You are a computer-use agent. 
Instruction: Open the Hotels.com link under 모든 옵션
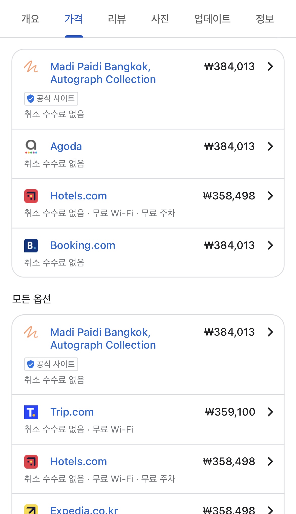tap(79, 461)
